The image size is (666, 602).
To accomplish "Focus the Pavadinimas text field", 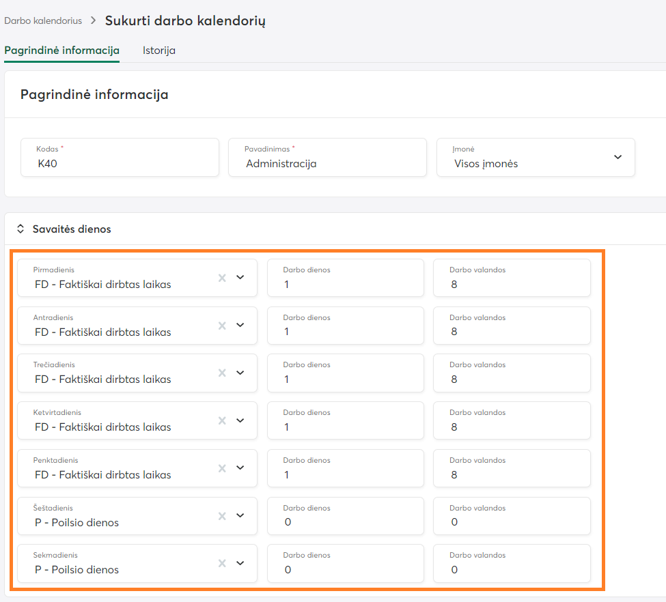I will point(327,163).
